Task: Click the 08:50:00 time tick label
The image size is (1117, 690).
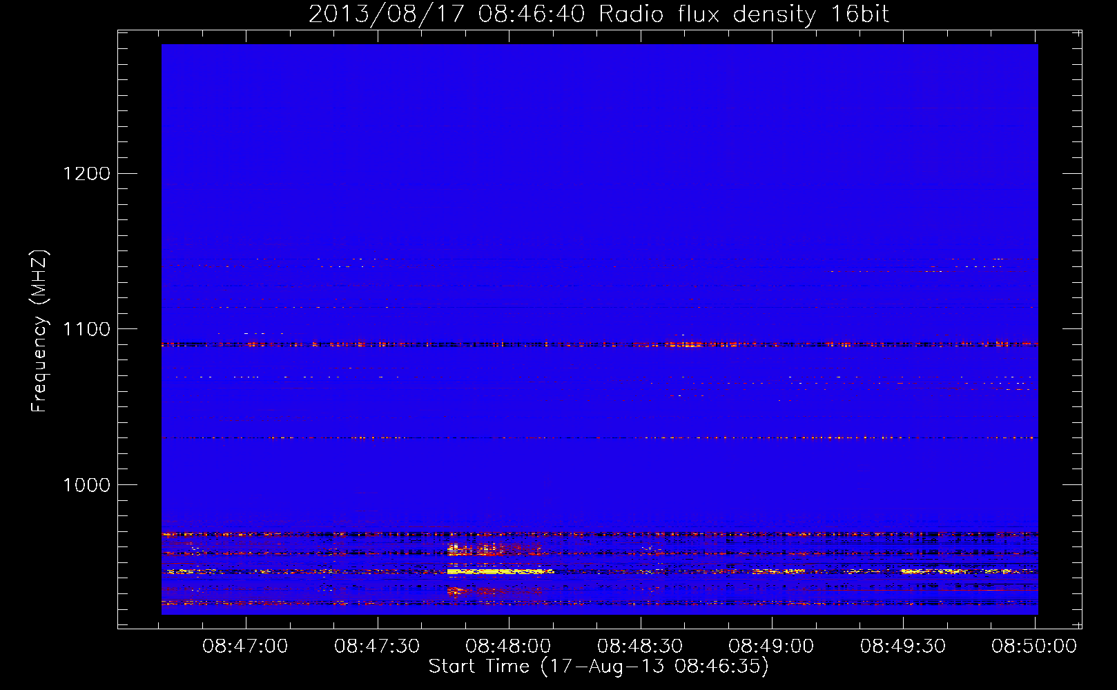Action: pos(1034,647)
